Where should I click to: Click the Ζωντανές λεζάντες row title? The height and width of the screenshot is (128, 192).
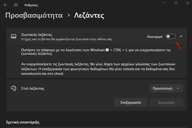pos(37,35)
